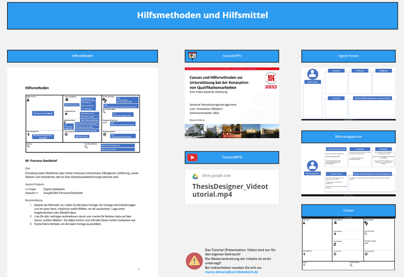Open the Eigene Person template thumbnail

348,94
